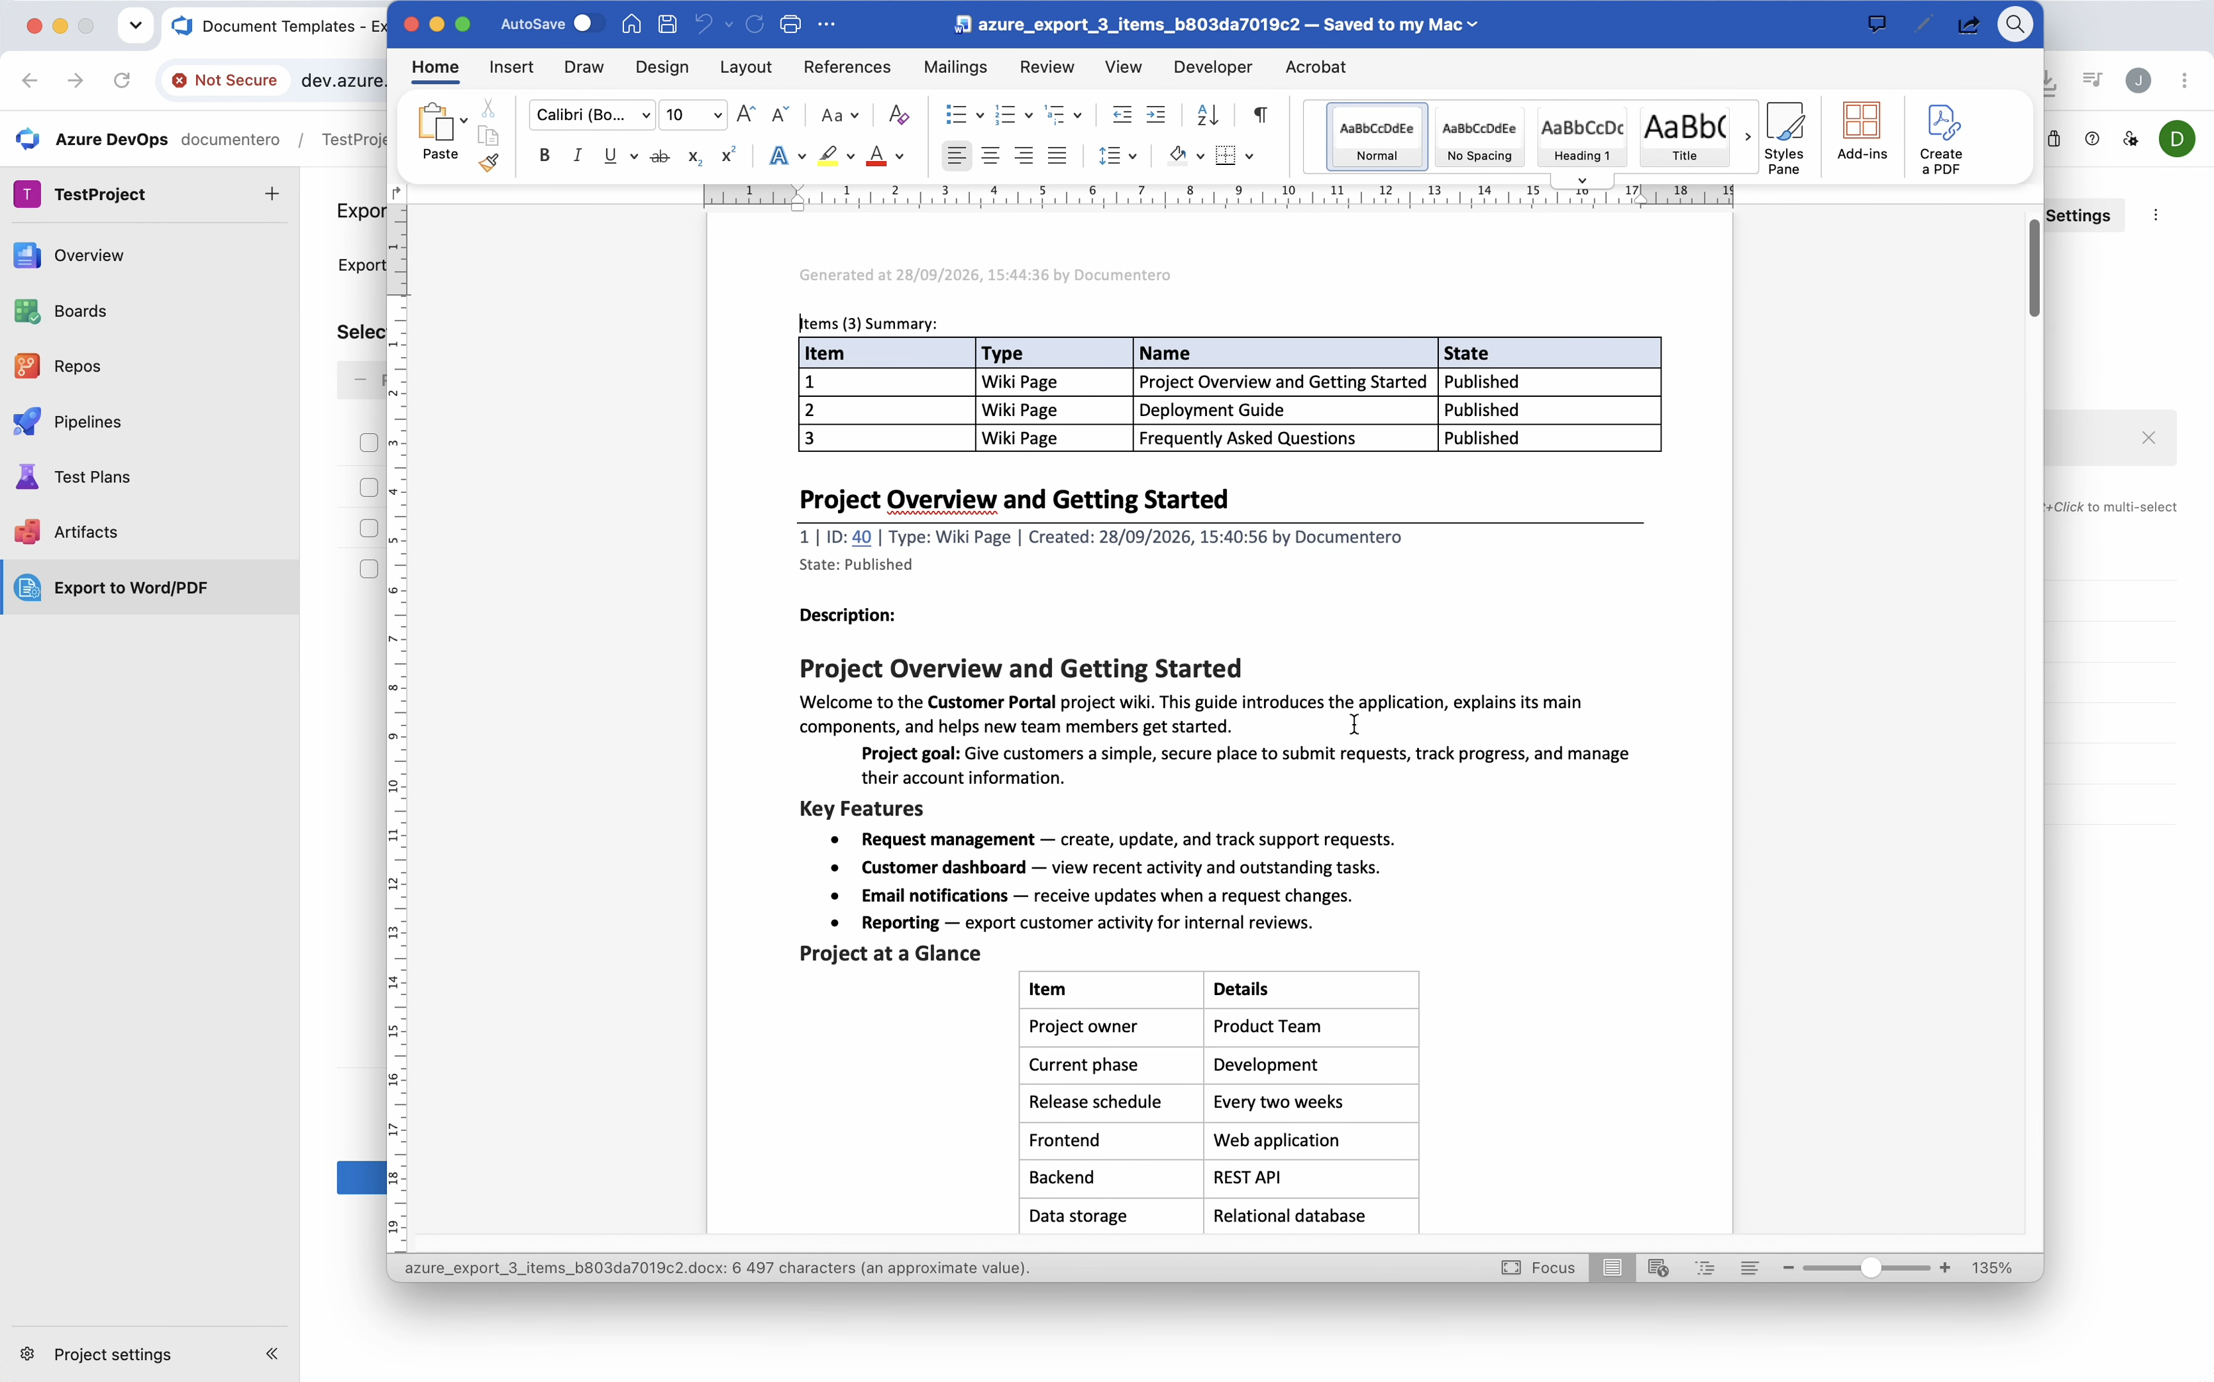Increase paragraph indent
This screenshot has width=2214, height=1382.
pyautogui.click(x=1156, y=114)
